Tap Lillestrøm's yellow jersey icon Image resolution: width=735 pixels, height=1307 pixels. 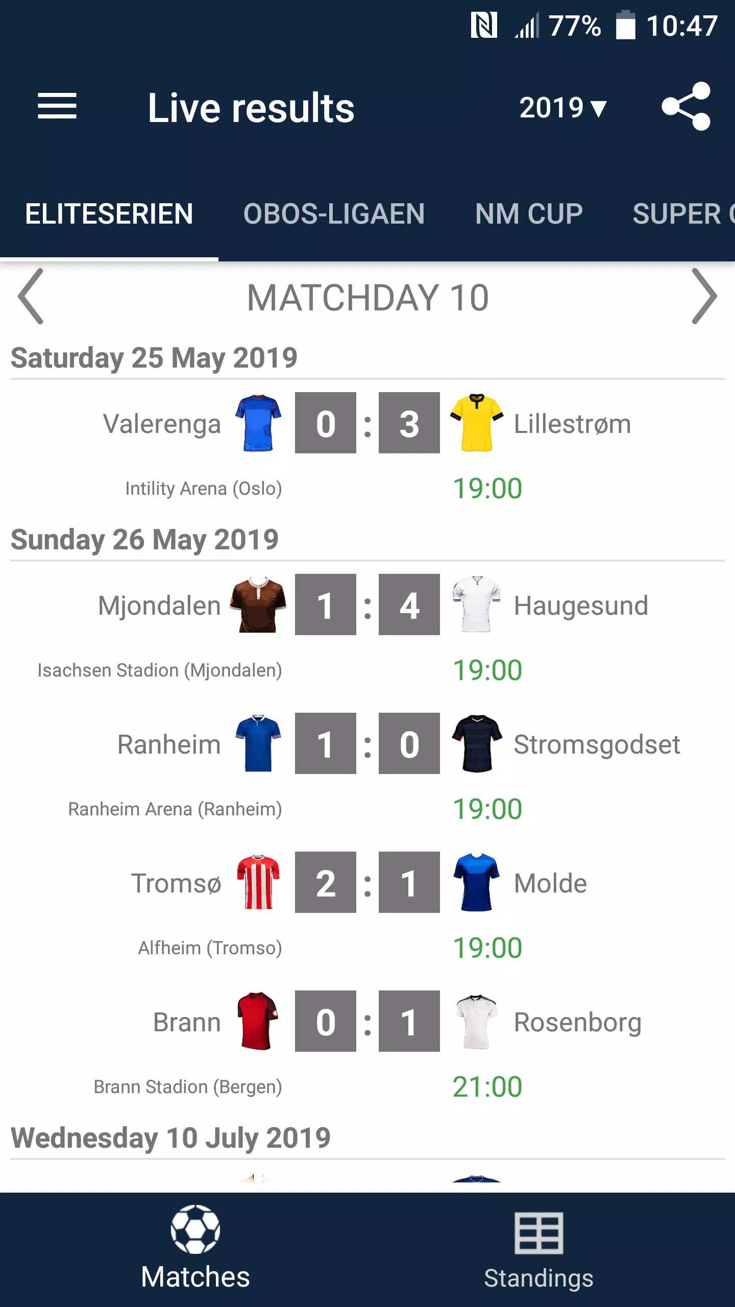(477, 423)
